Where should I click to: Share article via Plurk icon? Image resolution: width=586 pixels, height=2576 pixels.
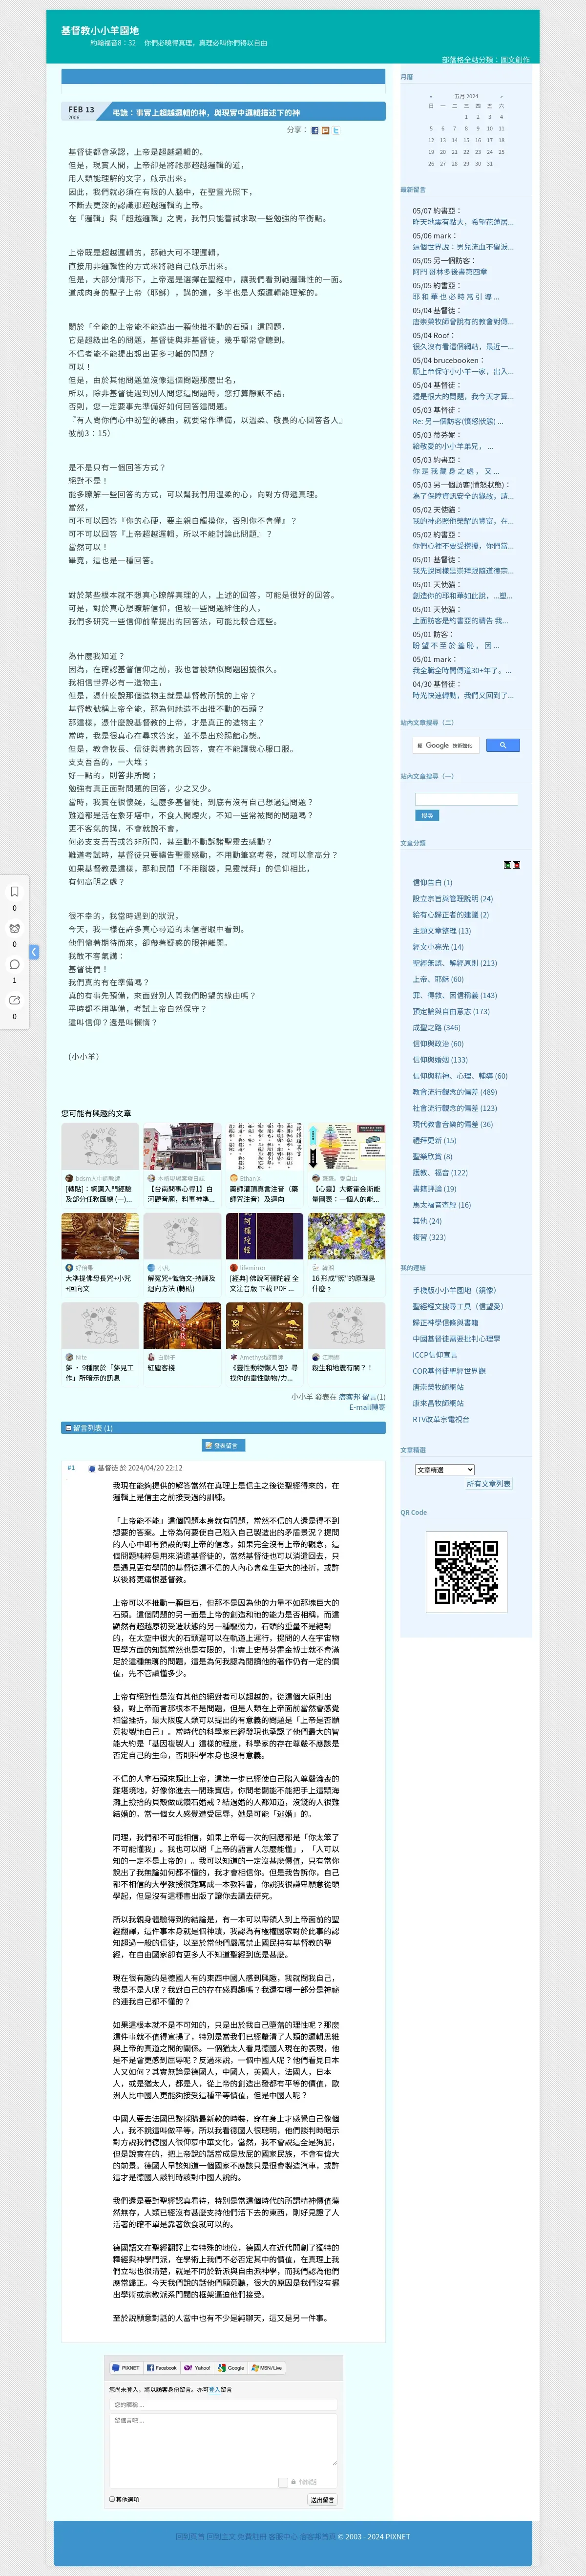click(325, 130)
